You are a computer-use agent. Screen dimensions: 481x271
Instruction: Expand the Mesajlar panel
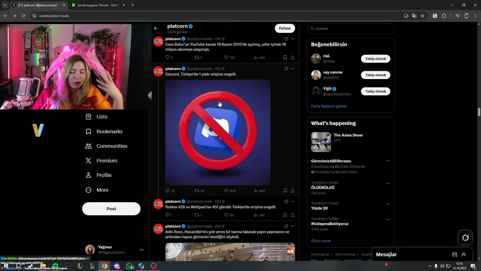[x=464, y=254]
